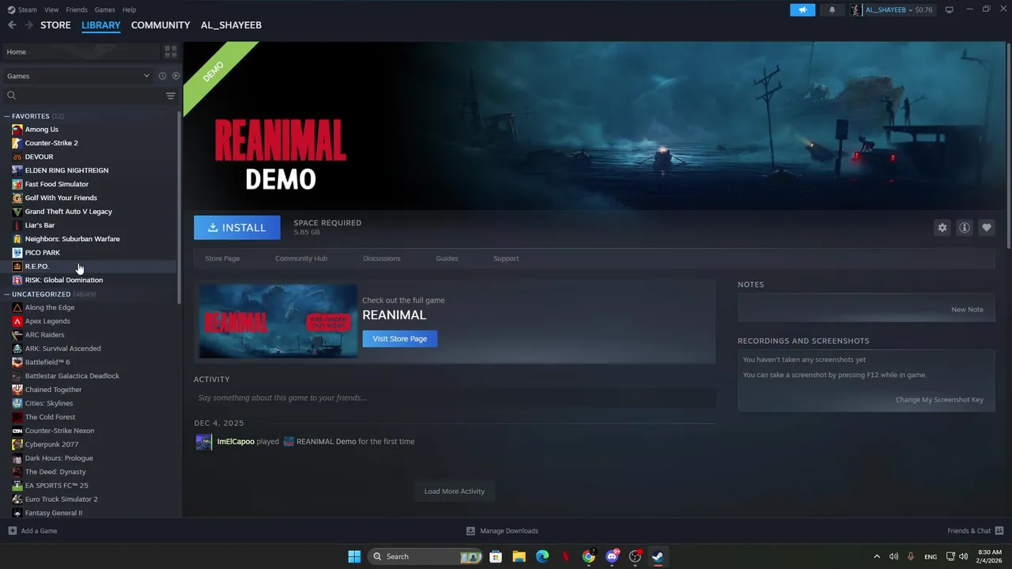This screenshot has width=1012, height=569.
Task: Select Cyberpunk 2077 icon in library
Action: point(17,444)
